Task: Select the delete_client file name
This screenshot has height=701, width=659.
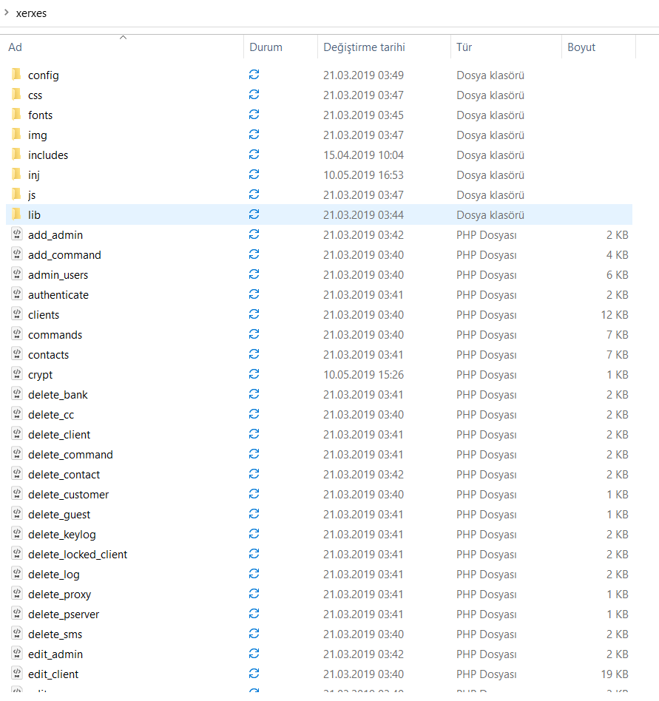Action: 59,435
